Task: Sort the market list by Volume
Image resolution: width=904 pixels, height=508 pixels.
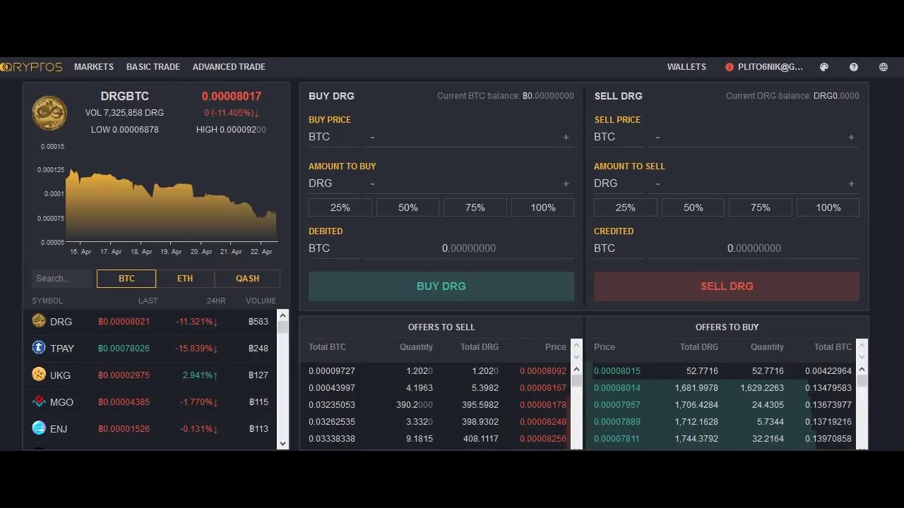Action: 261,301
